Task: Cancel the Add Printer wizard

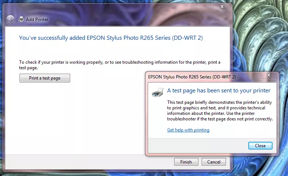Action: pyautogui.click(x=213, y=162)
